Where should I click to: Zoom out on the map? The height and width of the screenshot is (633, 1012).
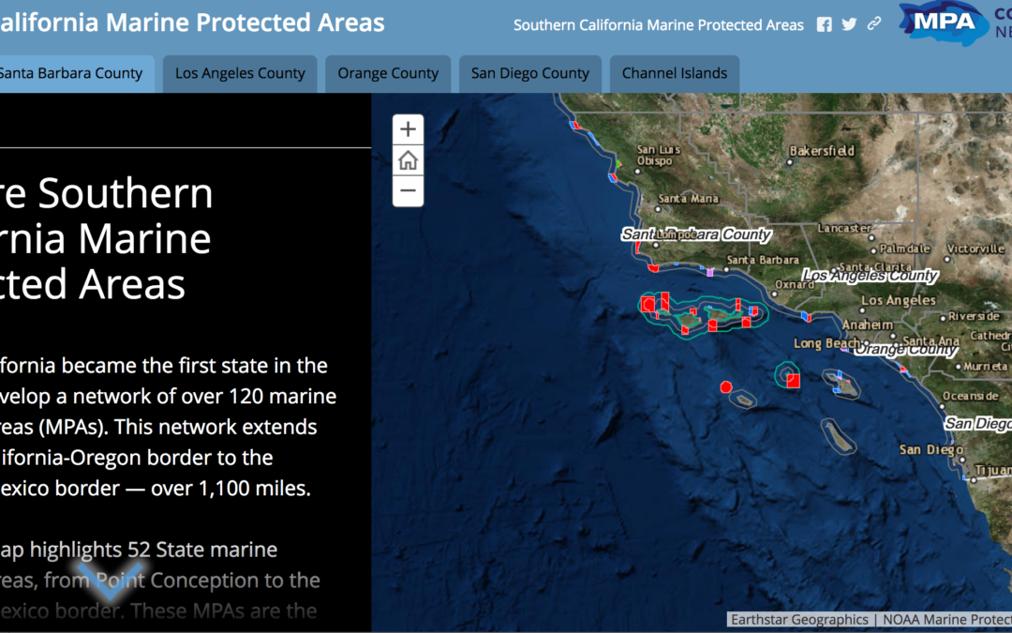coord(408,191)
